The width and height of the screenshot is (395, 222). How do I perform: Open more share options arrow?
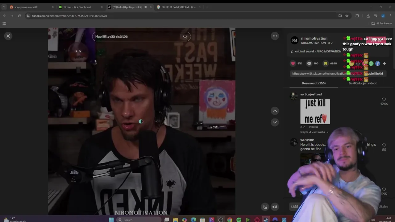coord(384,64)
